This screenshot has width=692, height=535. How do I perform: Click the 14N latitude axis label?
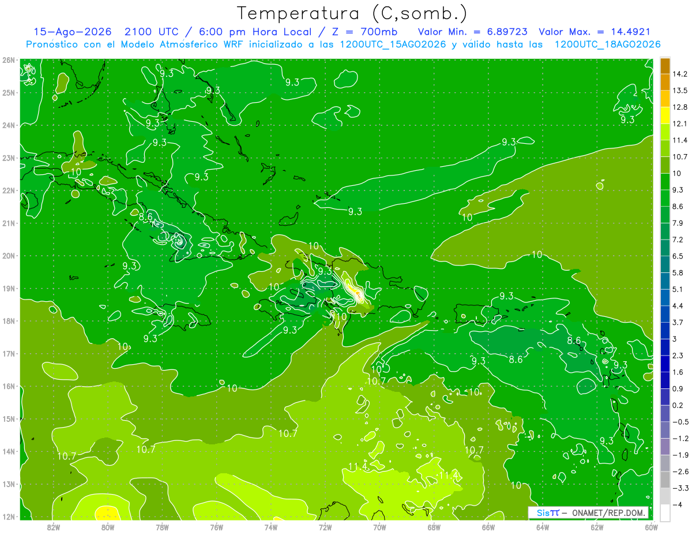click(x=9, y=451)
